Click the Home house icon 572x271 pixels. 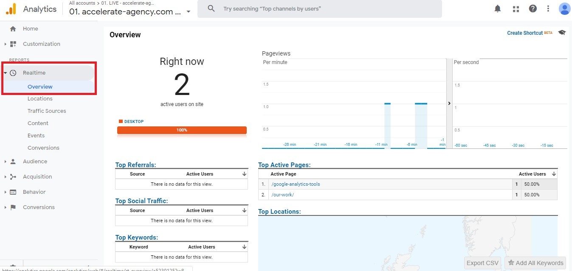(x=13, y=29)
